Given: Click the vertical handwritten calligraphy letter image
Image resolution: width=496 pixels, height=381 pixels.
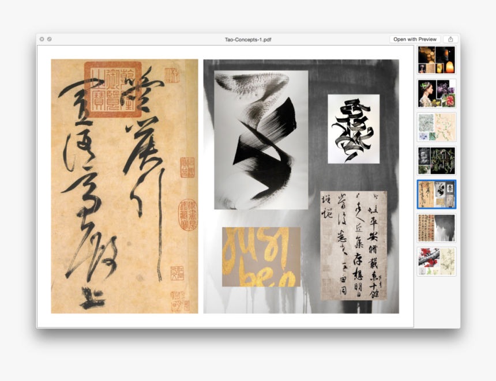Looking at the screenshot, I should coord(354,246).
